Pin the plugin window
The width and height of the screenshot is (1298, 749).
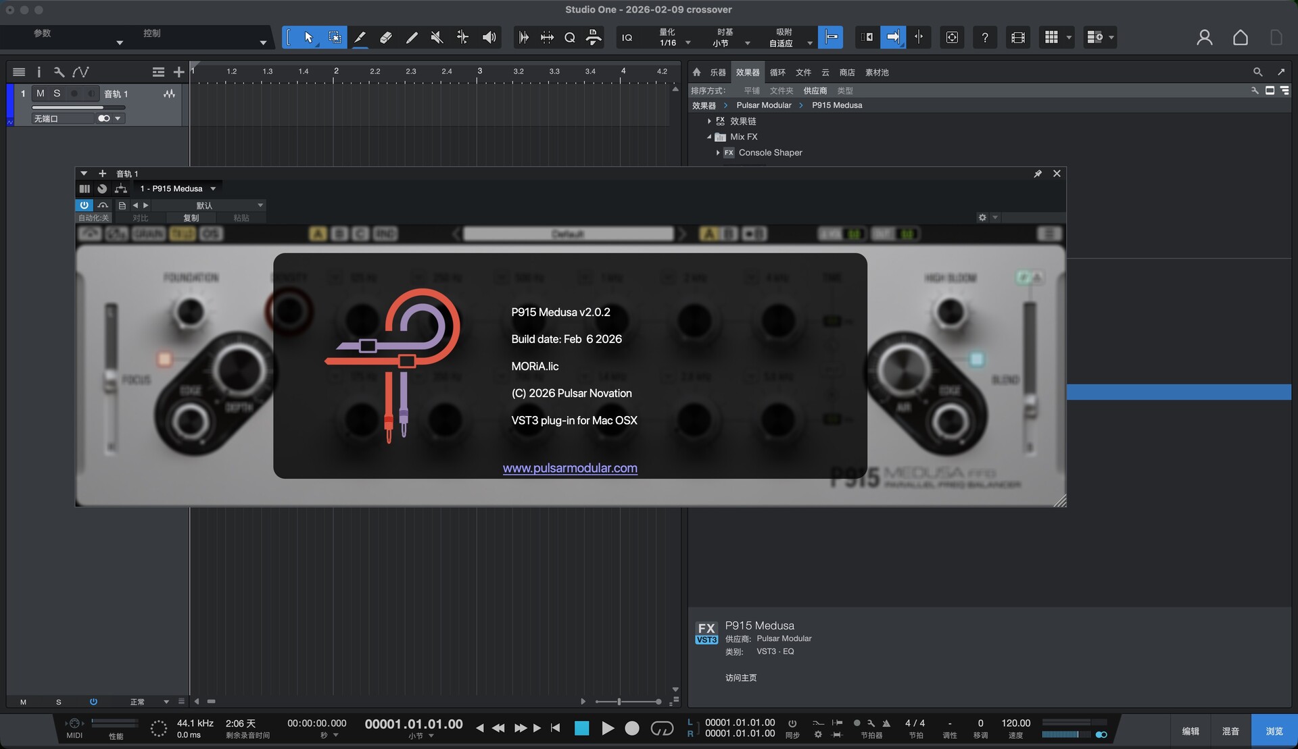tap(1038, 174)
